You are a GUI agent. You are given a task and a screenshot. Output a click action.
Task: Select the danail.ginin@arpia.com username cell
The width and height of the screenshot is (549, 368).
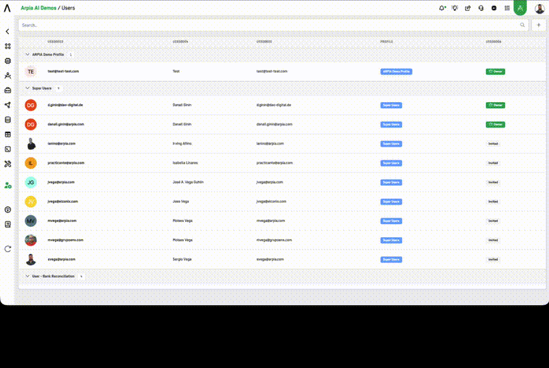66,124
